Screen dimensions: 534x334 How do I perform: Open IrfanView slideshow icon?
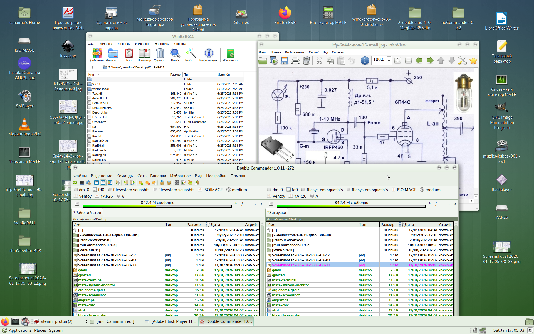(274, 60)
